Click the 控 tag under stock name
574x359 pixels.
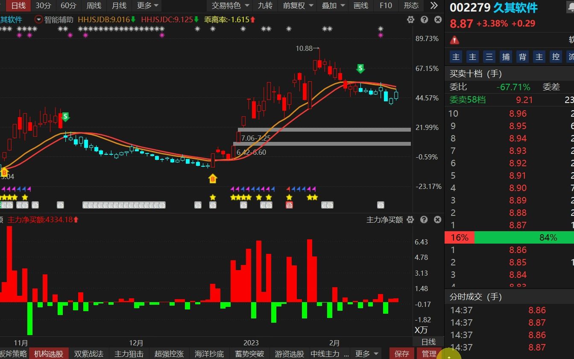556,57
